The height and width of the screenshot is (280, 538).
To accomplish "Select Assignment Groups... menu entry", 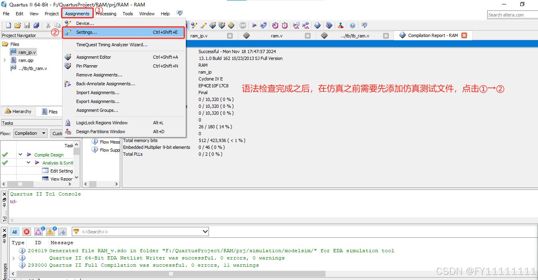I will coord(124,110).
